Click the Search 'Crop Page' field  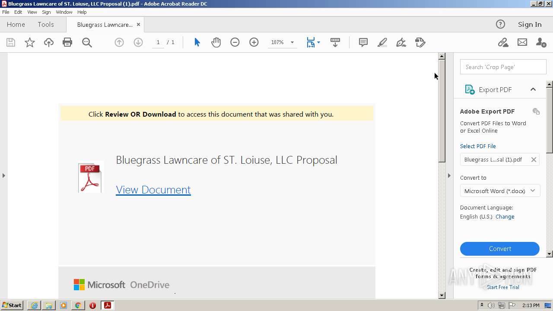(503, 67)
